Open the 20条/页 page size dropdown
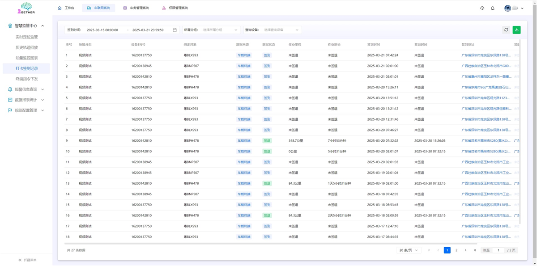The height and width of the screenshot is (266, 537). [x=409, y=250]
